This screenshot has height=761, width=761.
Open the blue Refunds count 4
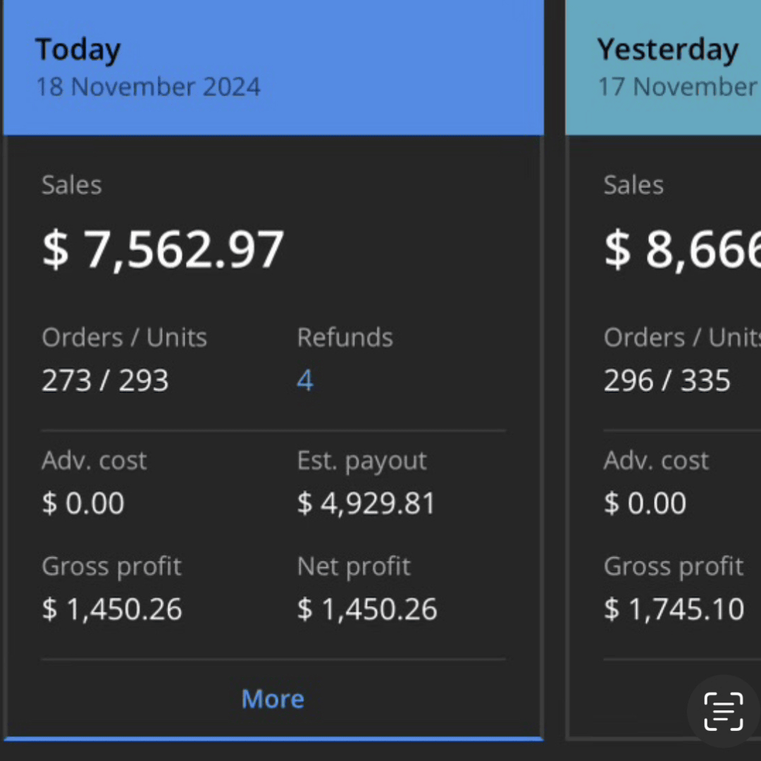point(305,381)
